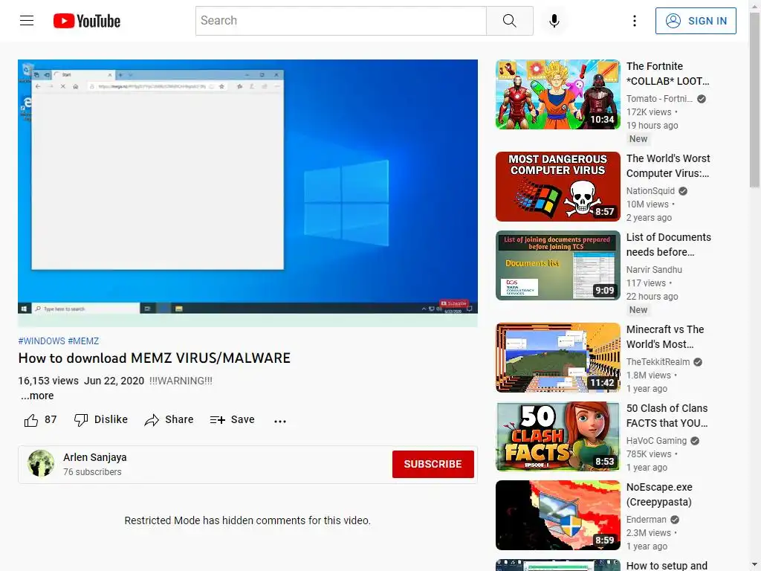Click the magnifier search button

[x=510, y=20]
